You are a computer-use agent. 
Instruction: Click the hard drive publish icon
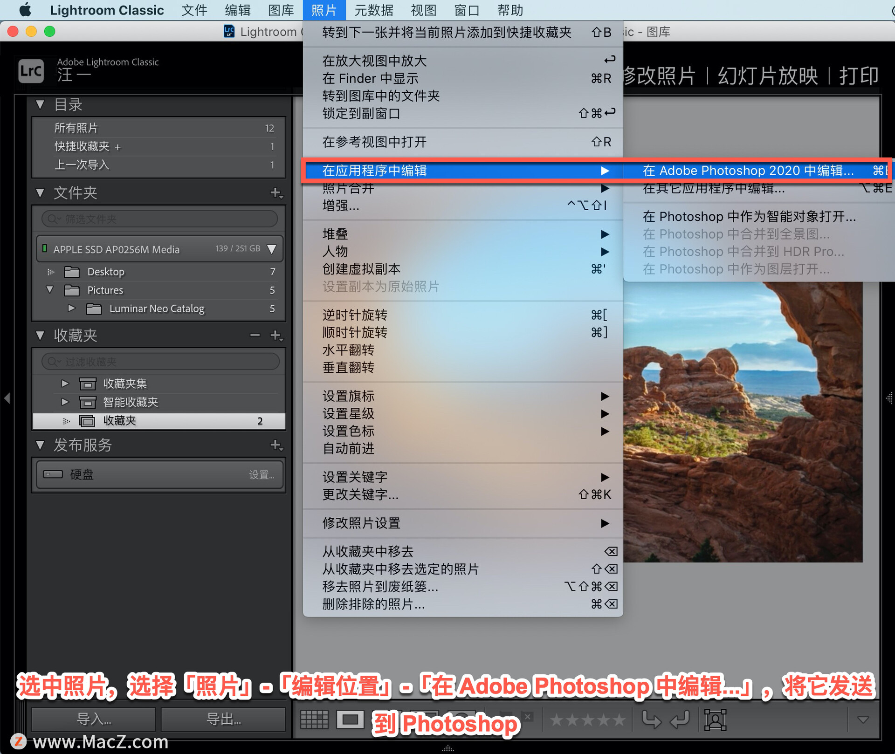53,474
